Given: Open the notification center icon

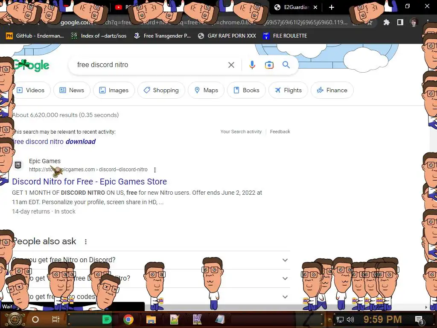Looking at the screenshot, I should 419,320.
